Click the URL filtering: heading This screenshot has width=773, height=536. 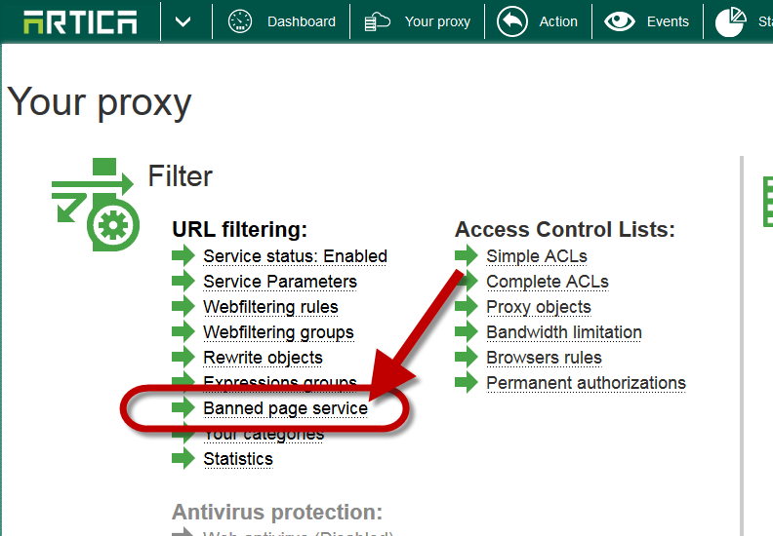[239, 230]
